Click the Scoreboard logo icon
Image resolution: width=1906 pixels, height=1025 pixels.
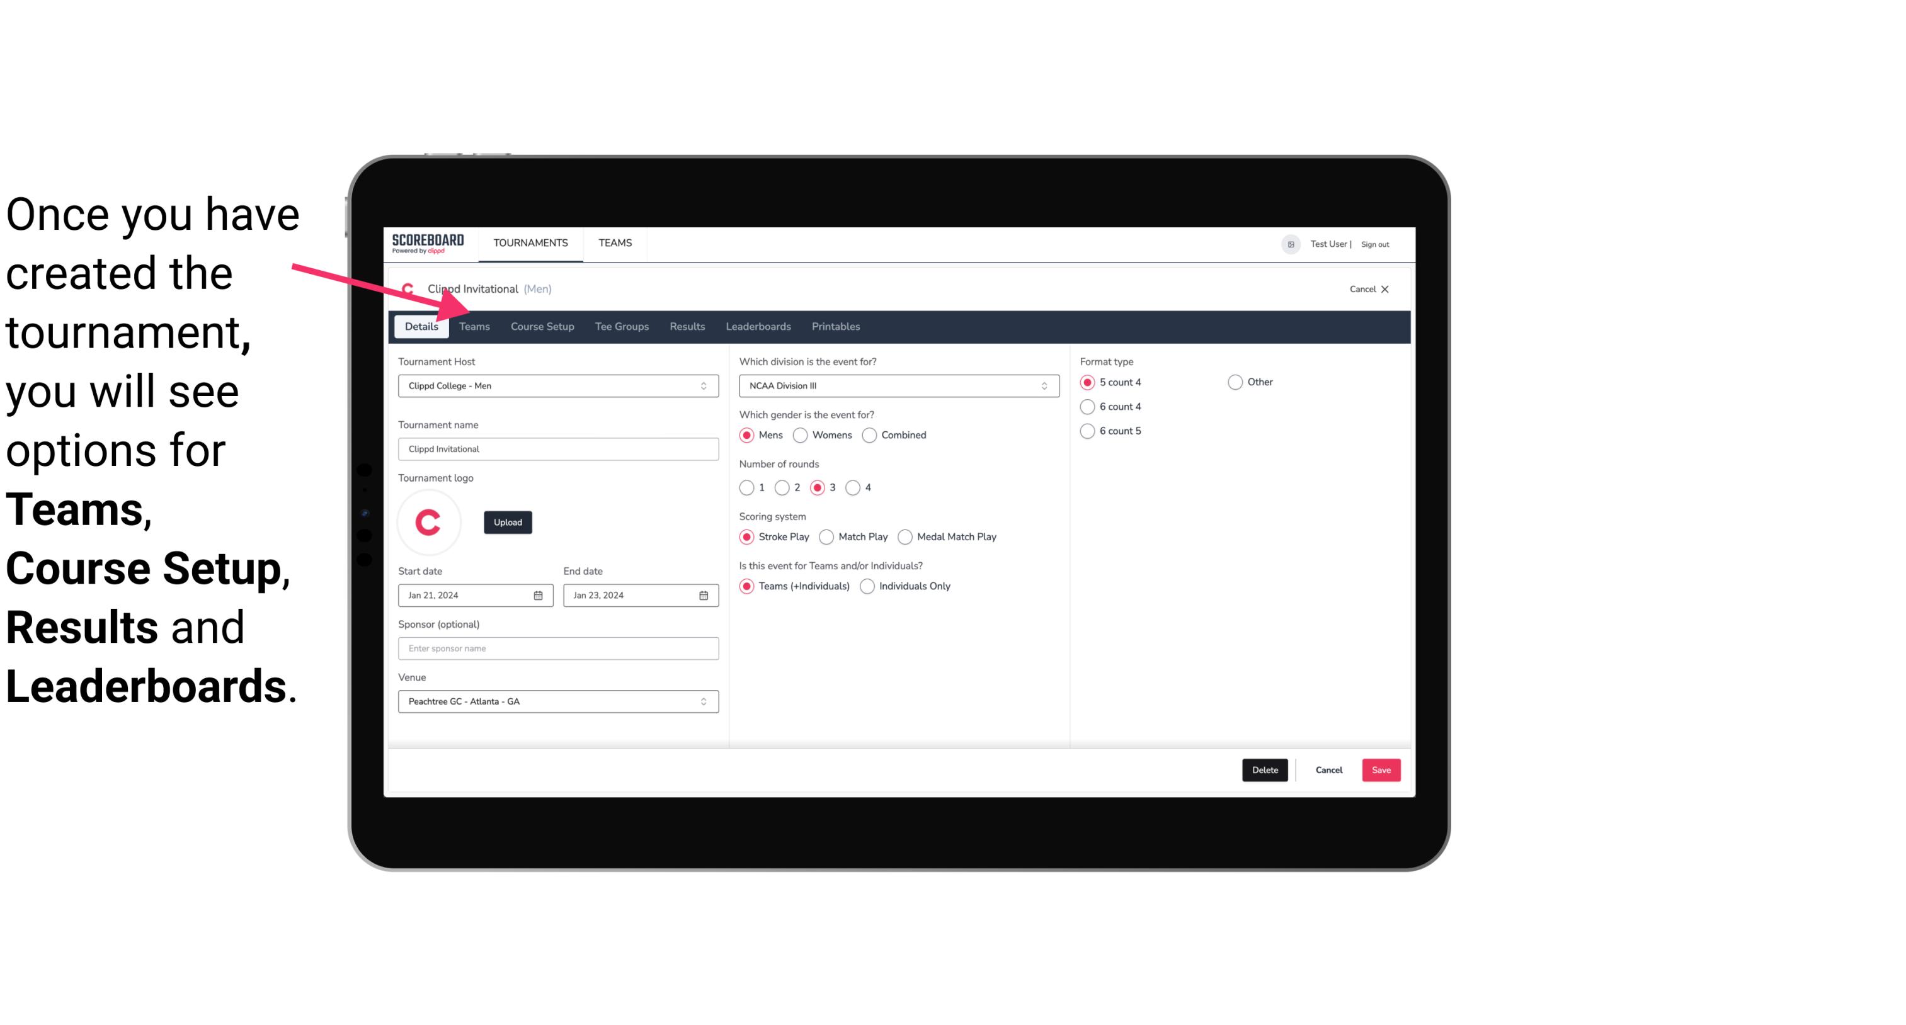click(x=428, y=242)
